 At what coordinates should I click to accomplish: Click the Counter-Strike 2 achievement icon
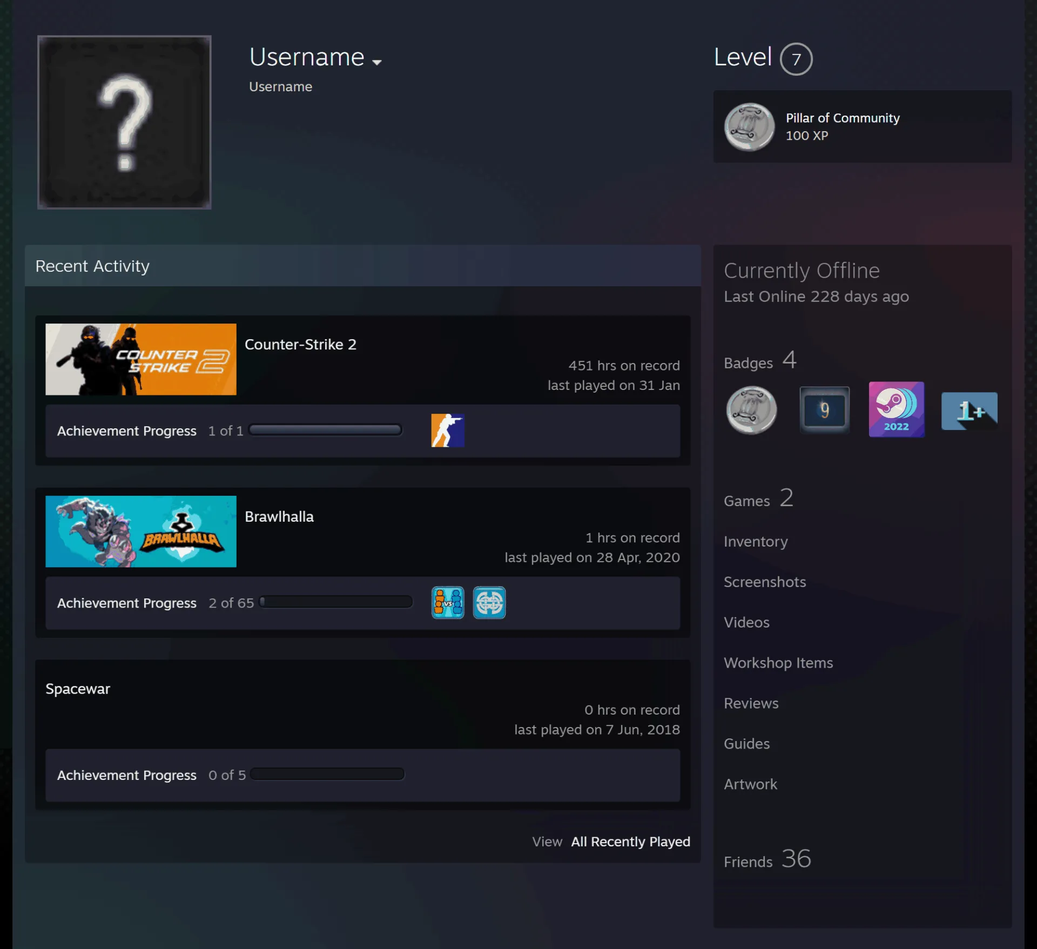pos(448,430)
